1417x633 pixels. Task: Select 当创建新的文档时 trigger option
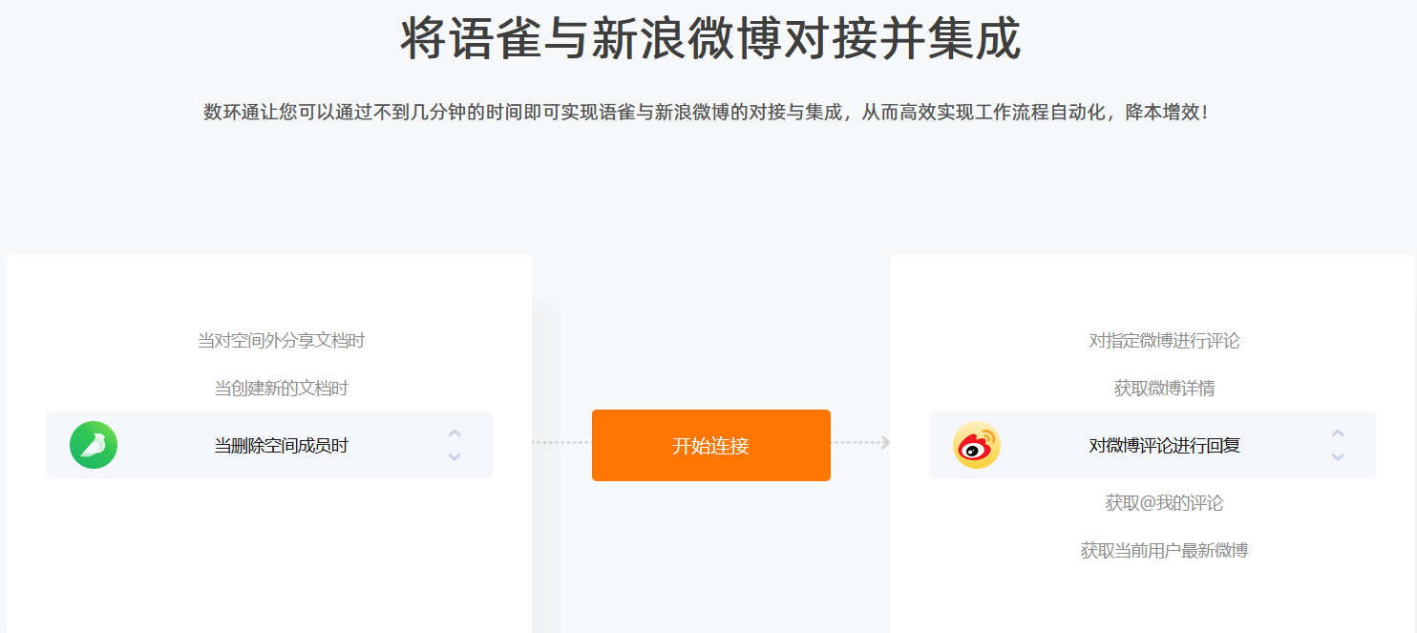(x=282, y=389)
